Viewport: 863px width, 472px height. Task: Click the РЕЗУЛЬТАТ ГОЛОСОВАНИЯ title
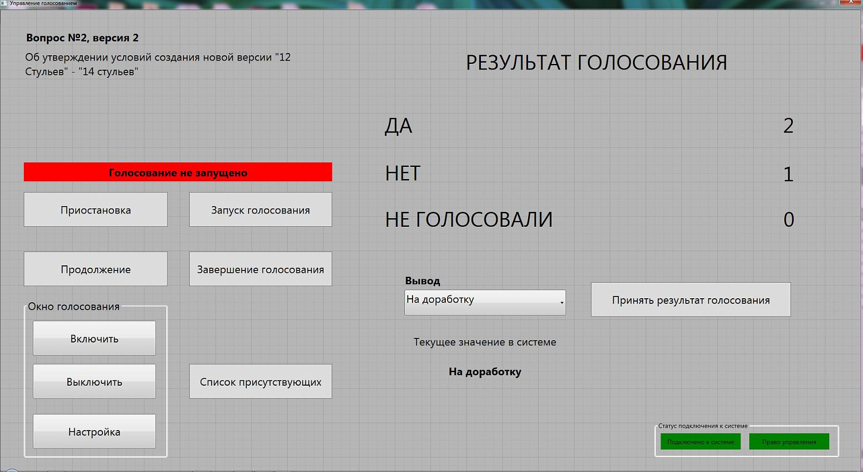click(x=596, y=62)
